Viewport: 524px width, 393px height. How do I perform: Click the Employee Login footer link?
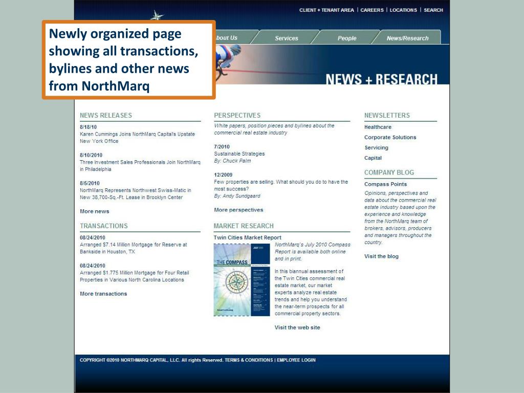coord(296,360)
